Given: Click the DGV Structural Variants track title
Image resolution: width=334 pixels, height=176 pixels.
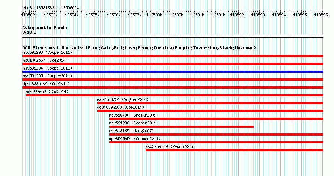Looking at the screenshot, I should 139,48.
